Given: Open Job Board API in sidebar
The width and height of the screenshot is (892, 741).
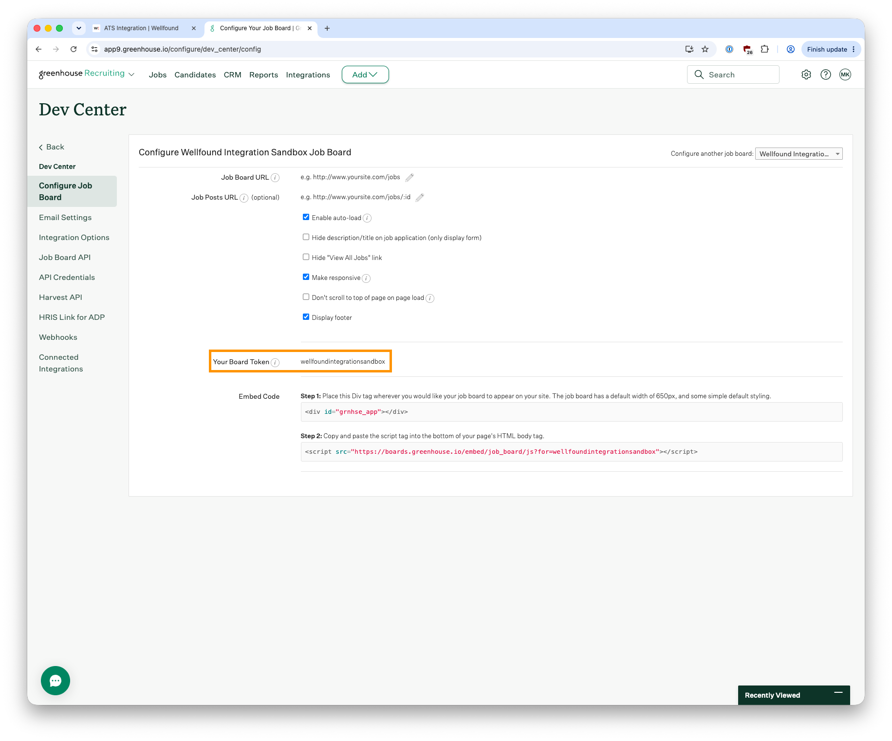Looking at the screenshot, I should tap(65, 258).
